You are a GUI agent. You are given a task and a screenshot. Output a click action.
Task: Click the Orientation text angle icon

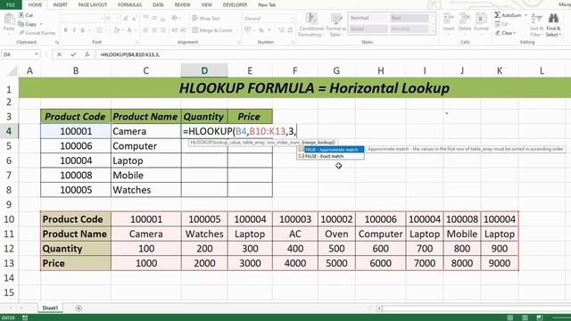(175, 18)
